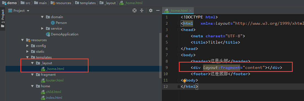Image resolution: width=304 pixels, height=101 pixels.
Task: Hide the Project panel with minimize icon
Action: [158, 10]
